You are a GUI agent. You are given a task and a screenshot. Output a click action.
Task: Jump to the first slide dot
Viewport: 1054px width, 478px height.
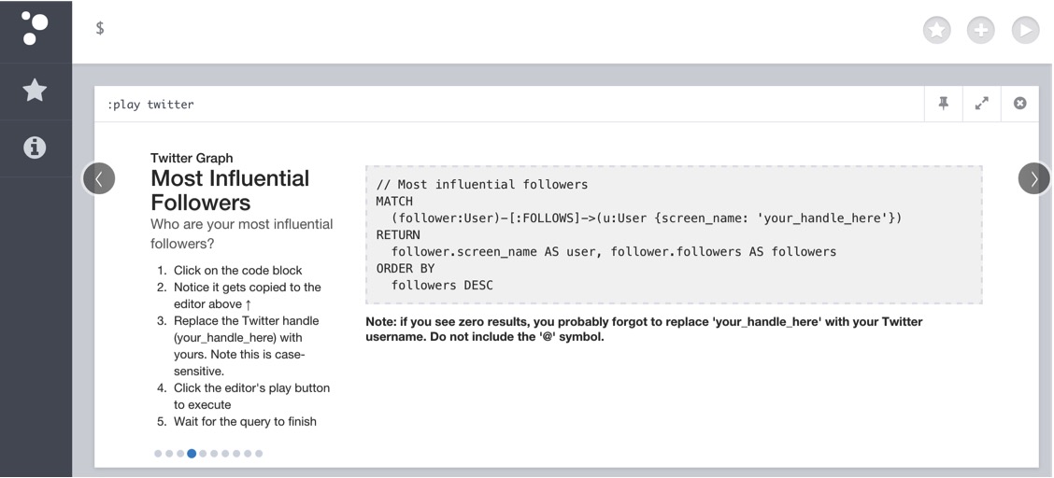[158, 454]
